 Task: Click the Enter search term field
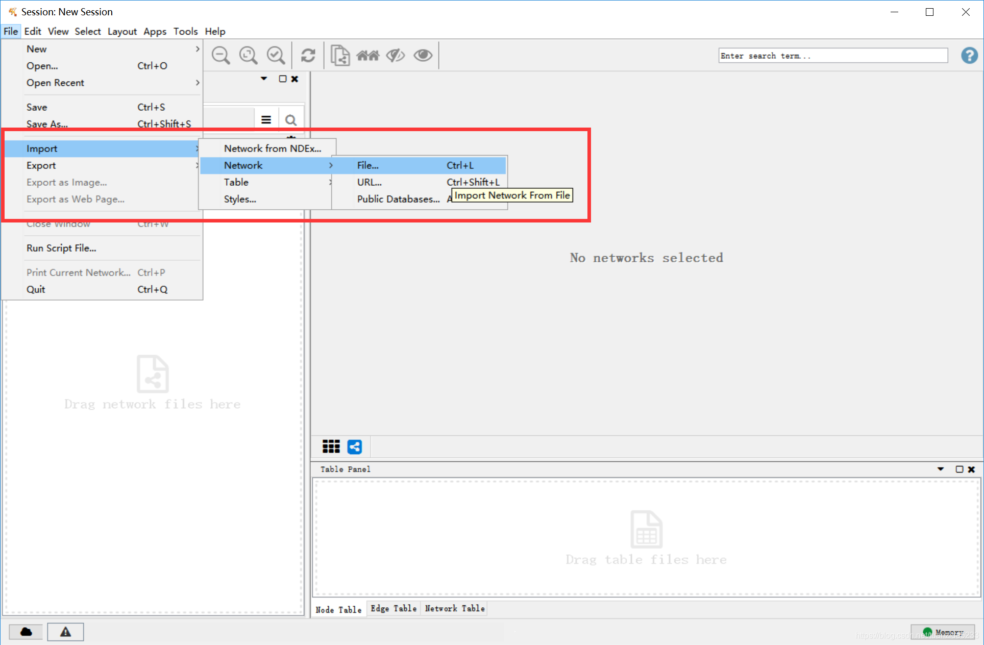click(832, 56)
